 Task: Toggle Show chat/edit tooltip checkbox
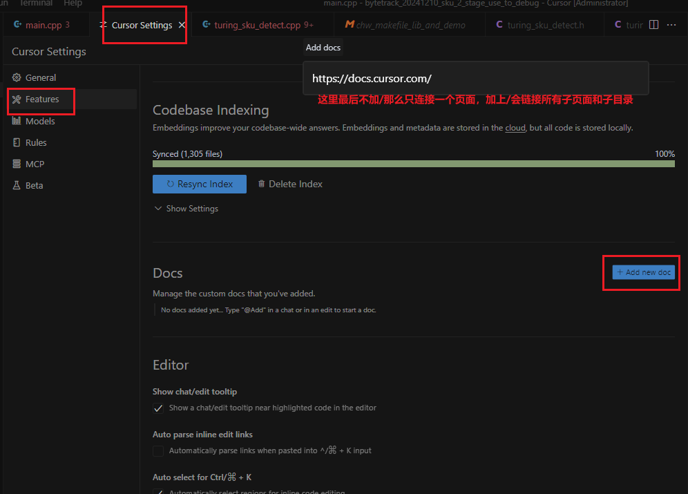pos(158,408)
